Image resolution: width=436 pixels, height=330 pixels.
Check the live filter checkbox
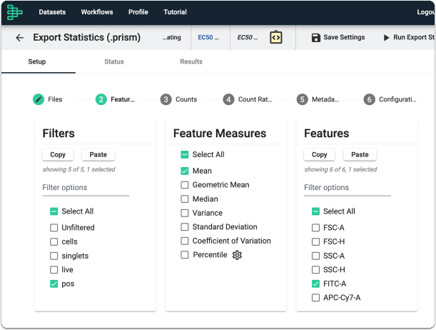click(54, 269)
